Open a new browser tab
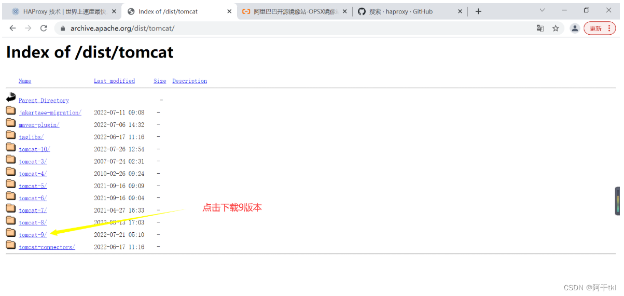The width and height of the screenshot is (624, 296). click(x=478, y=11)
